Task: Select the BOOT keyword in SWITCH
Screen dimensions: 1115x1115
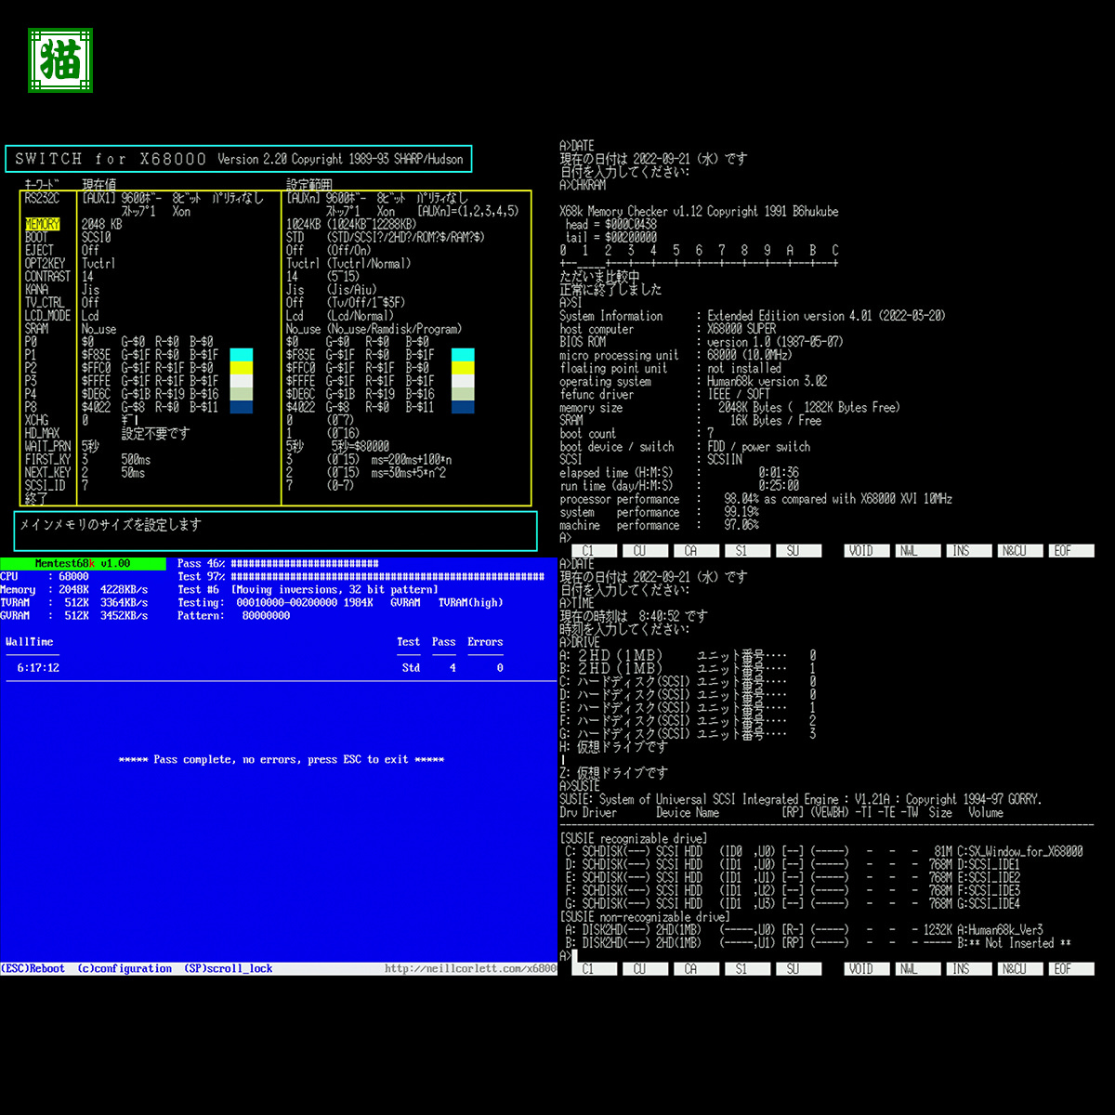Action: pyautogui.click(x=36, y=237)
